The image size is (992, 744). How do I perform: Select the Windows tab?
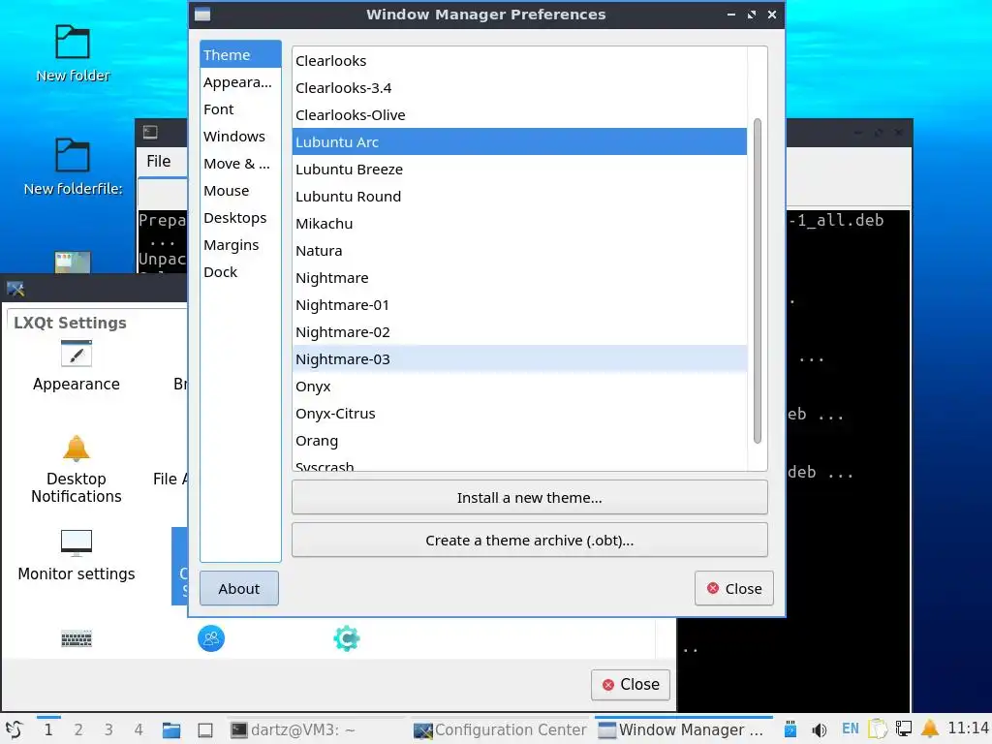[x=240, y=137]
